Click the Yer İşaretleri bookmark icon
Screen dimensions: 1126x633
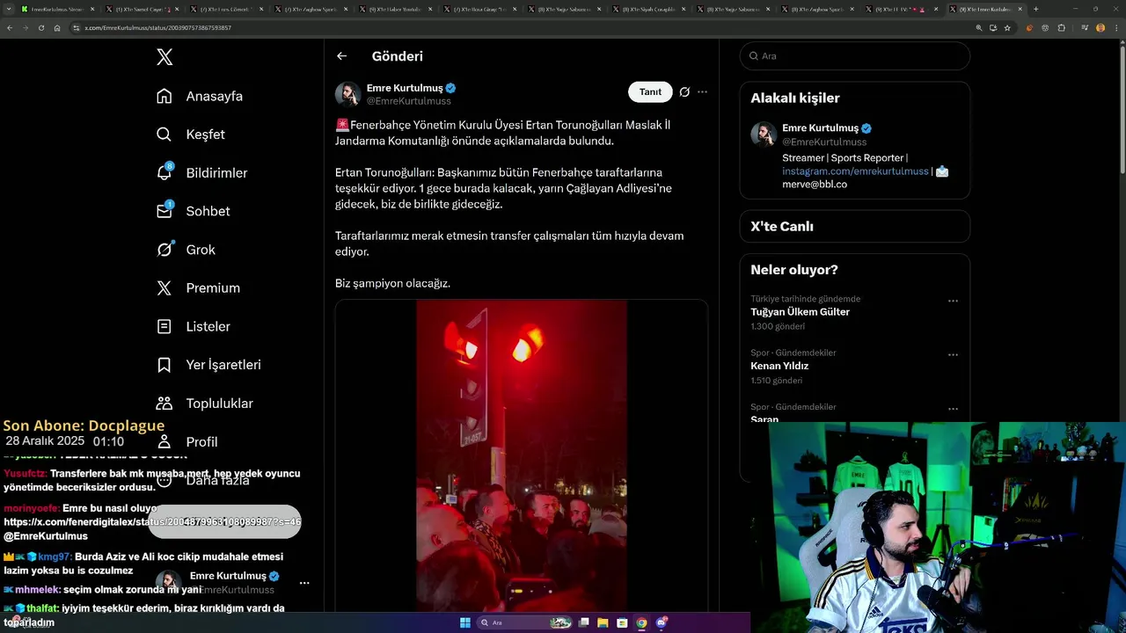click(x=165, y=365)
